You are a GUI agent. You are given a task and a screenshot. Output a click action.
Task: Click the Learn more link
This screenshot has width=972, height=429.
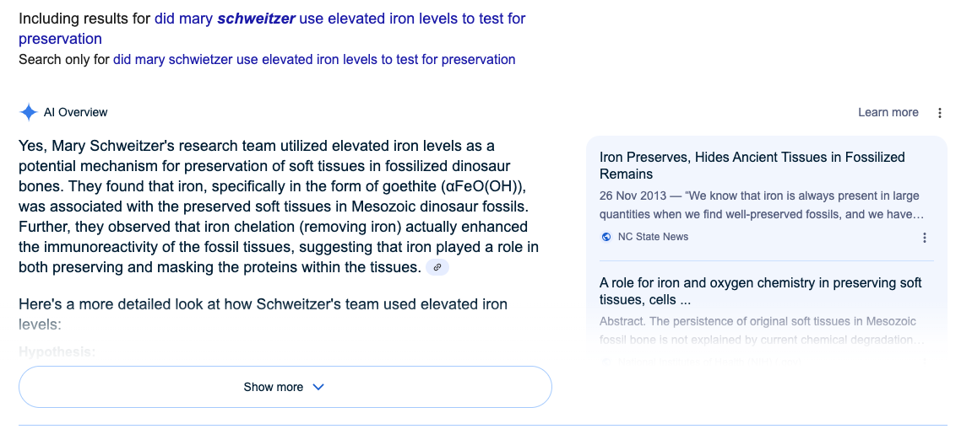click(888, 112)
